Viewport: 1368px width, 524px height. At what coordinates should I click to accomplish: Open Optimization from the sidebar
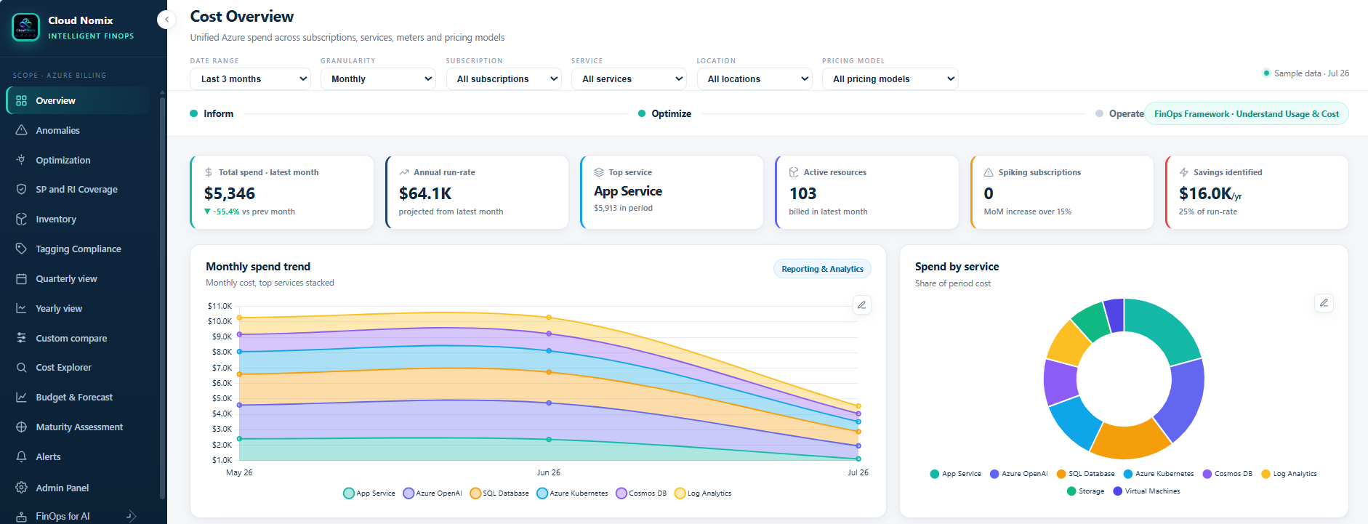tap(78, 160)
